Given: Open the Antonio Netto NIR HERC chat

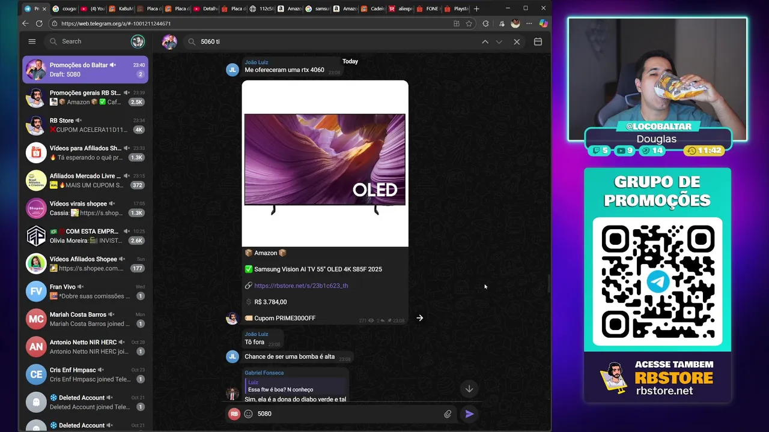Looking at the screenshot, I should click(x=85, y=347).
